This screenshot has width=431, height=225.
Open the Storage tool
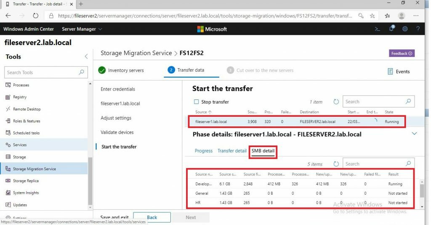(x=19, y=157)
